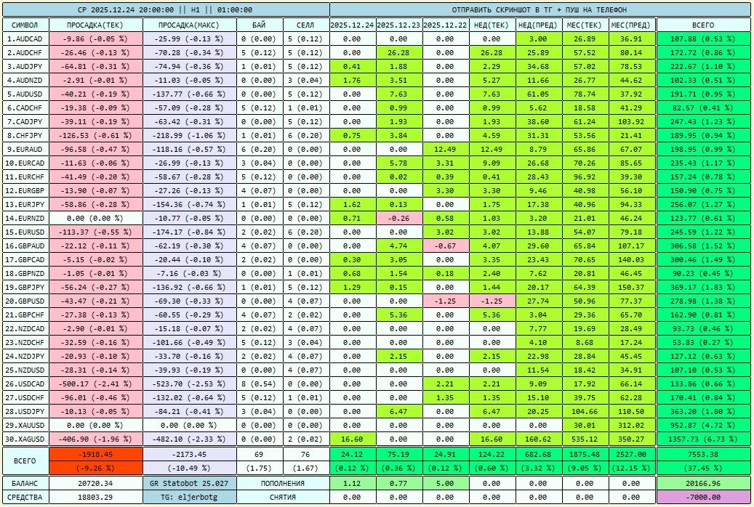Click XAGUSD drawdown -406.90 (-1.96 %)
Screen dimensions: 754x507
coord(95,439)
